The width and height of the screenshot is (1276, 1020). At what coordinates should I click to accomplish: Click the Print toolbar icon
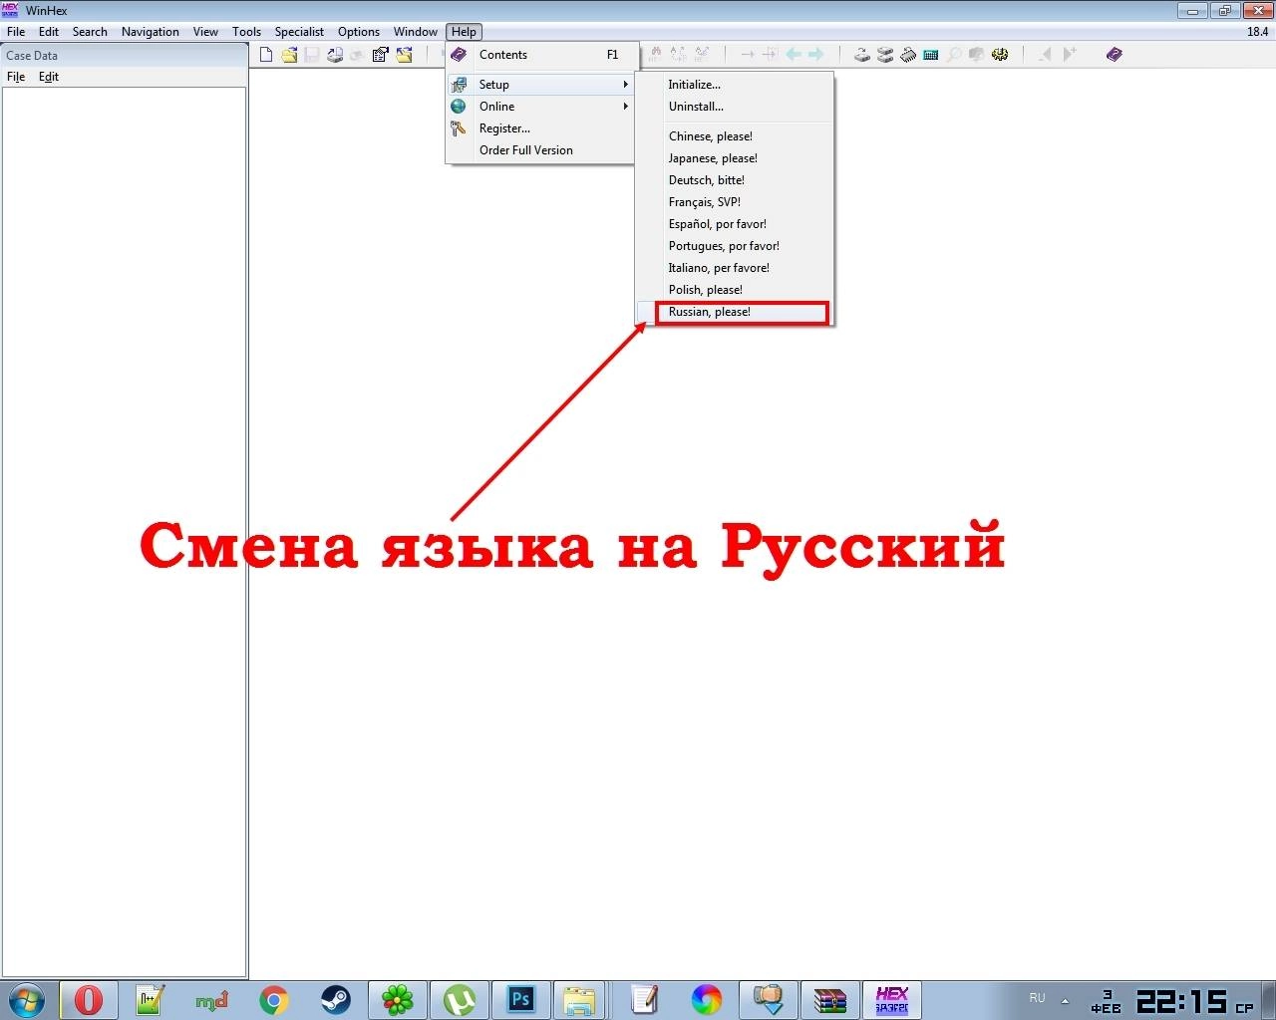(335, 55)
